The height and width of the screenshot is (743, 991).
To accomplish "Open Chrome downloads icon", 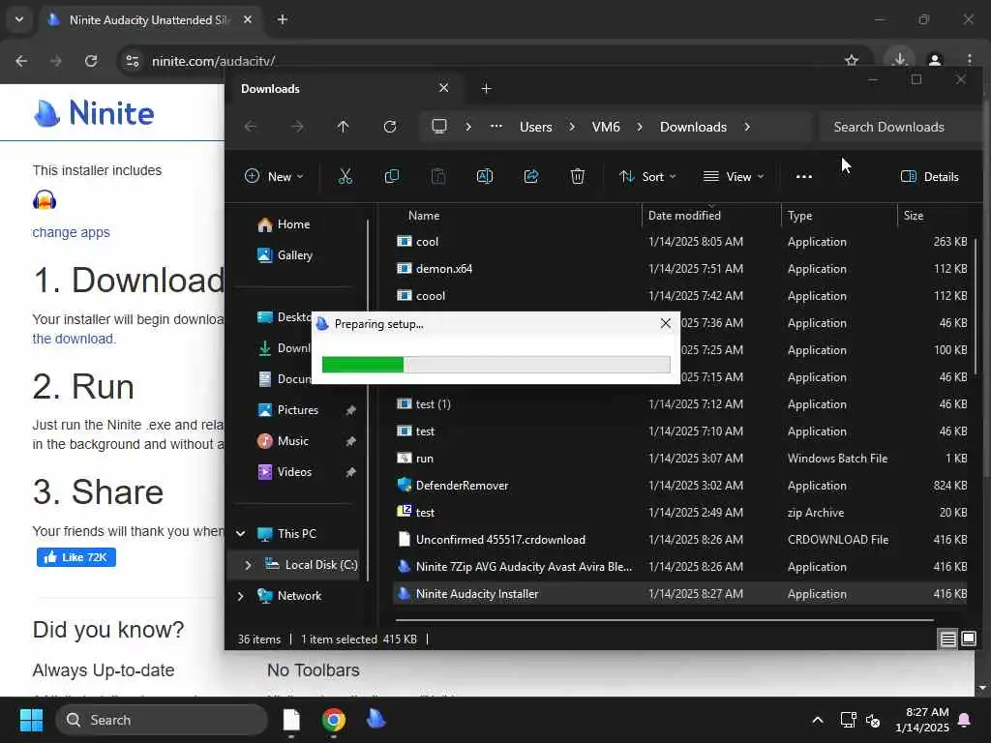I will click(x=899, y=60).
